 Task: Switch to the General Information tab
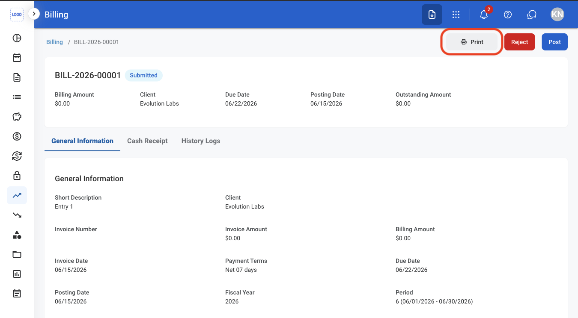pyautogui.click(x=82, y=141)
